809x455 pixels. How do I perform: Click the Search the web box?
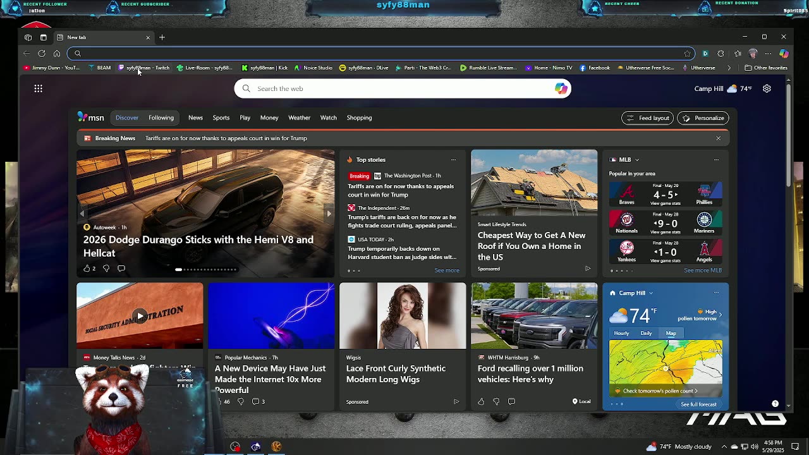[403, 88]
